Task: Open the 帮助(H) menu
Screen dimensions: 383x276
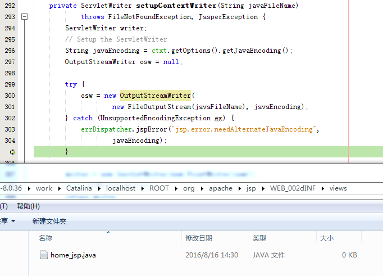Action: [28, 206]
